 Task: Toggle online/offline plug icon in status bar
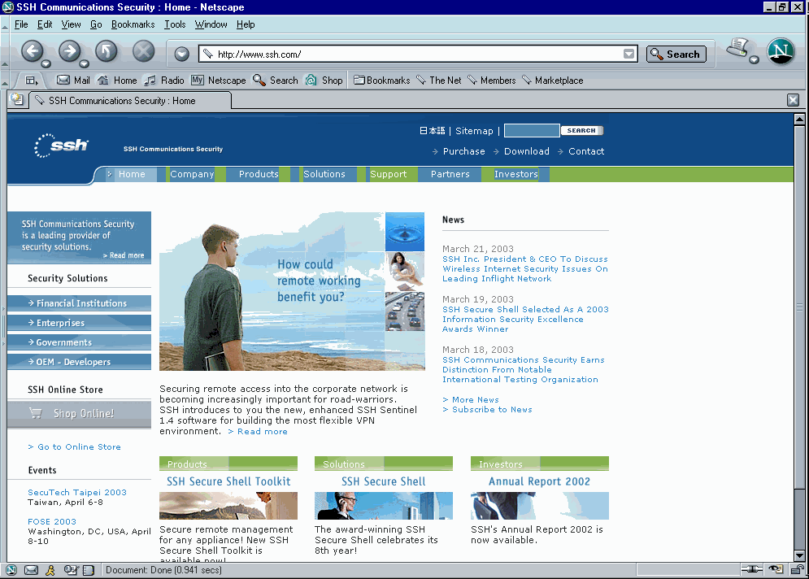click(x=753, y=570)
